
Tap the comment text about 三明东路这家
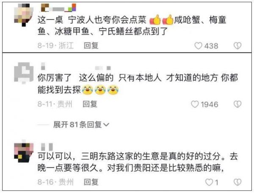point(138,162)
